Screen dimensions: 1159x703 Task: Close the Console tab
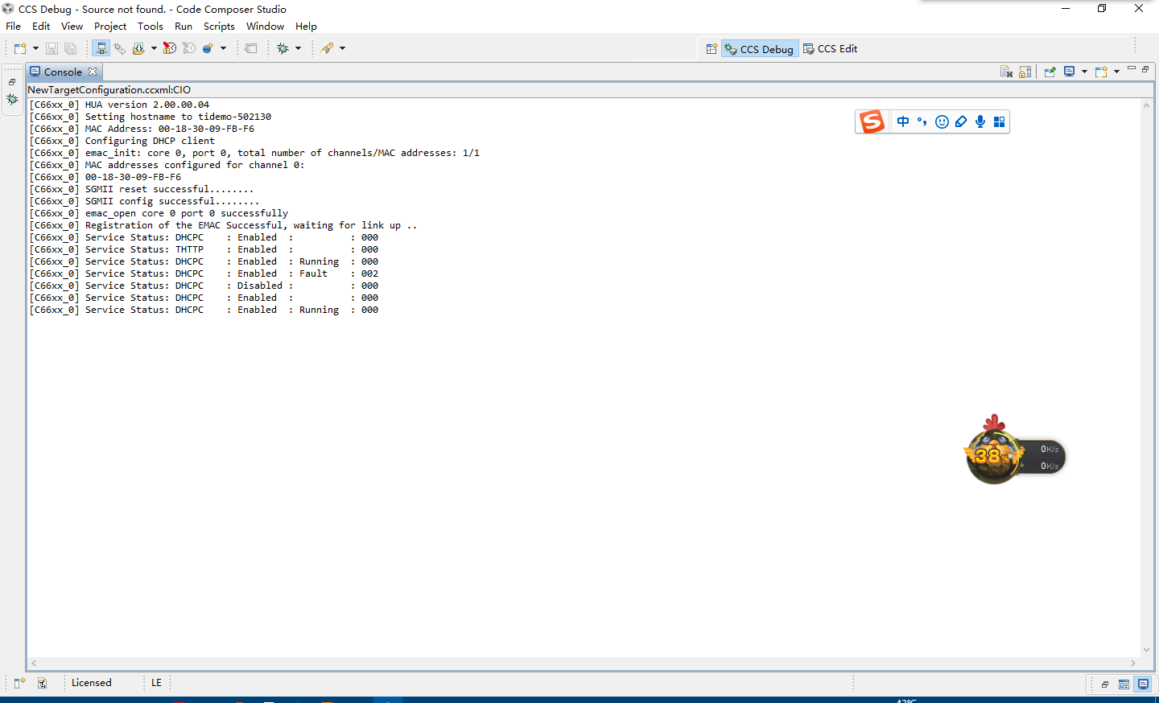(x=93, y=72)
